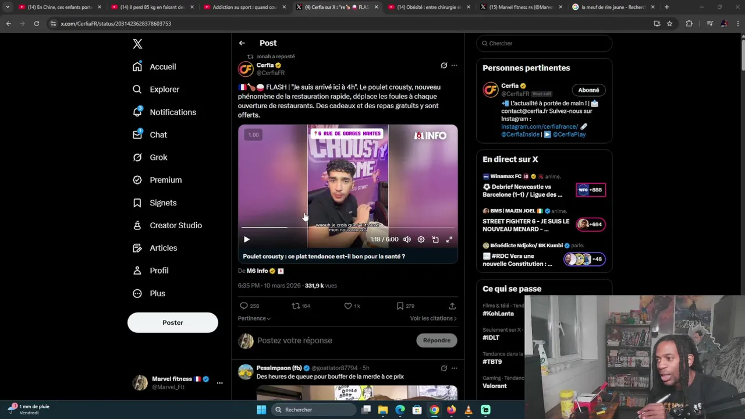
Task: Click the Signets bookmark icon in sidebar
Action: [137, 203]
